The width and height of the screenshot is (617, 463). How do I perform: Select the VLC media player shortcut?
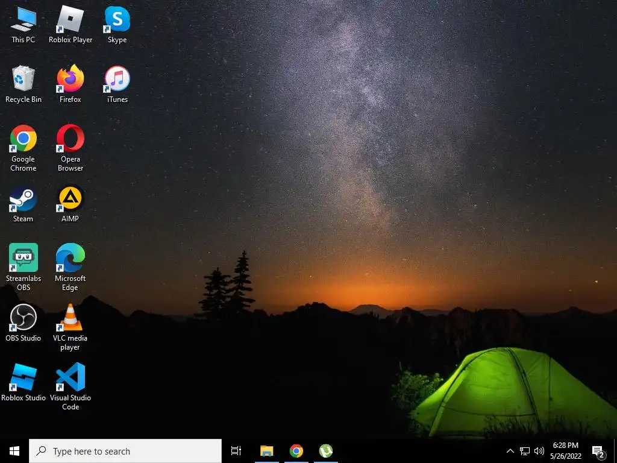click(x=70, y=327)
